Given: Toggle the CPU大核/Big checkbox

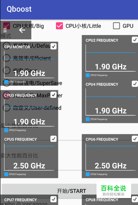Looking at the screenshot, I should (x=7, y=26).
